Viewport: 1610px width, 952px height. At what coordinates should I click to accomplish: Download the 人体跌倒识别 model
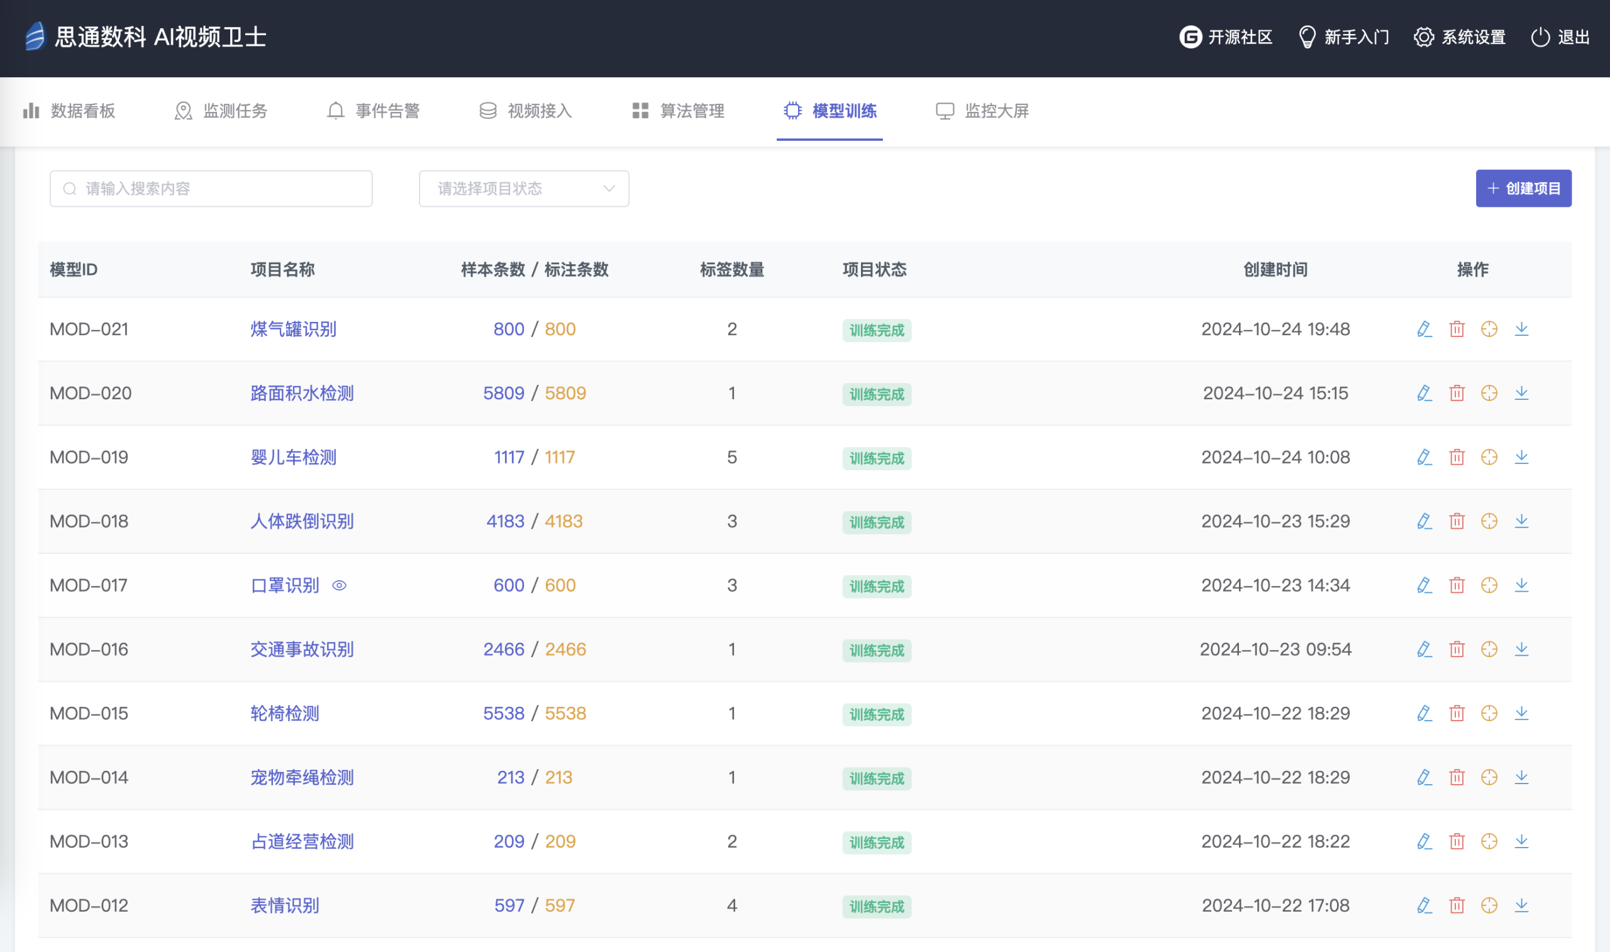tap(1521, 521)
